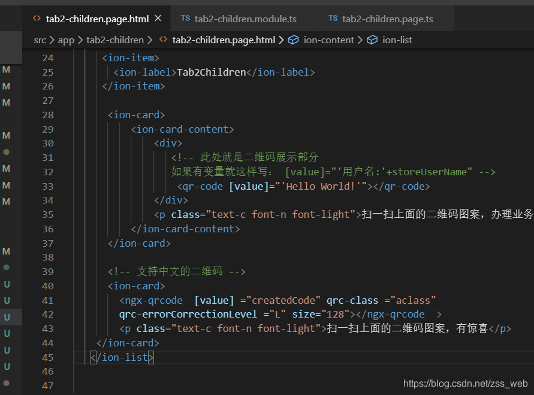The width and height of the screenshot is (534, 395).
Task: Click closing ion-card tag on line 44
Action: 128,343
